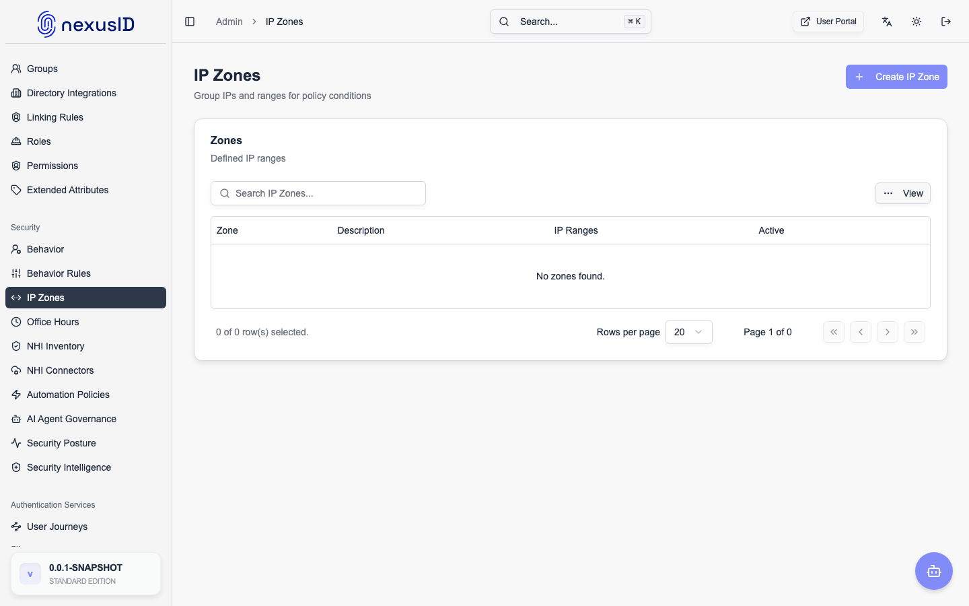Click the Security Intelligence icon

16,467
